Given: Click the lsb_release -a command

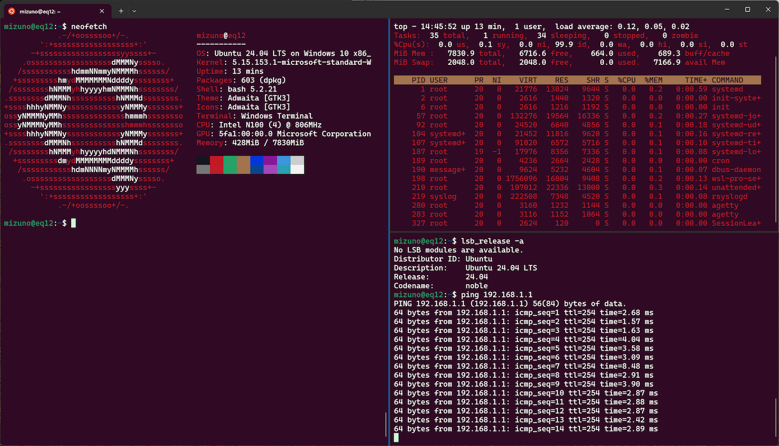Looking at the screenshot, I should tap(492, 241).
